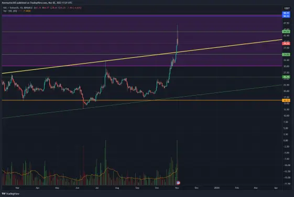Screen dimensions: 294x197
Task: Click the 10.00 price axis tick
Action: [286, 116]
